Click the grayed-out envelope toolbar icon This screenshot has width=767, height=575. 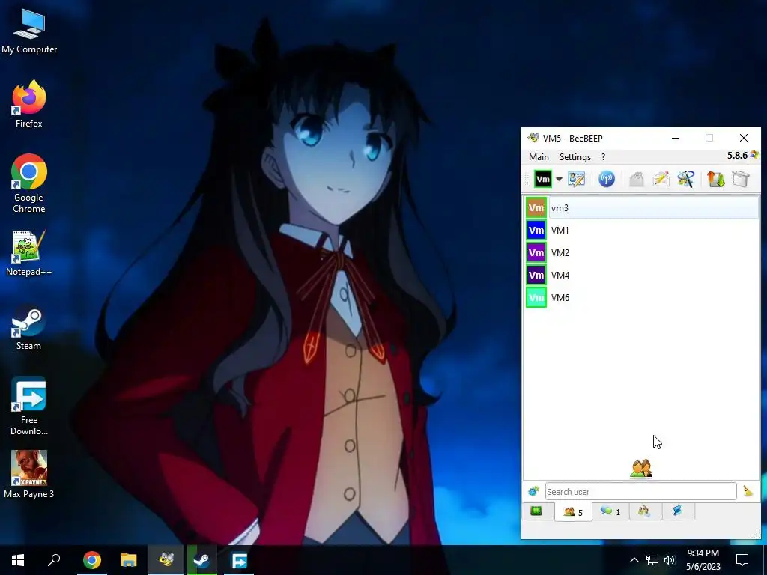point(637,179)
